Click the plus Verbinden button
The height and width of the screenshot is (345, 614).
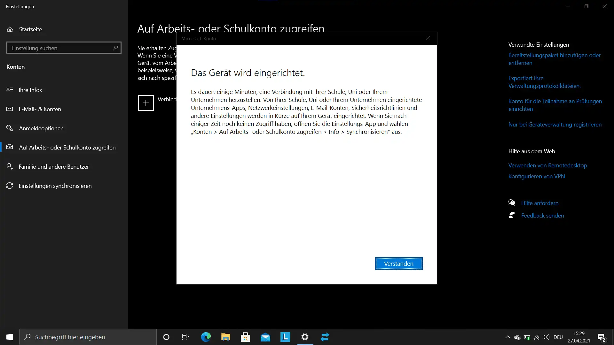(x=146, y=103)
